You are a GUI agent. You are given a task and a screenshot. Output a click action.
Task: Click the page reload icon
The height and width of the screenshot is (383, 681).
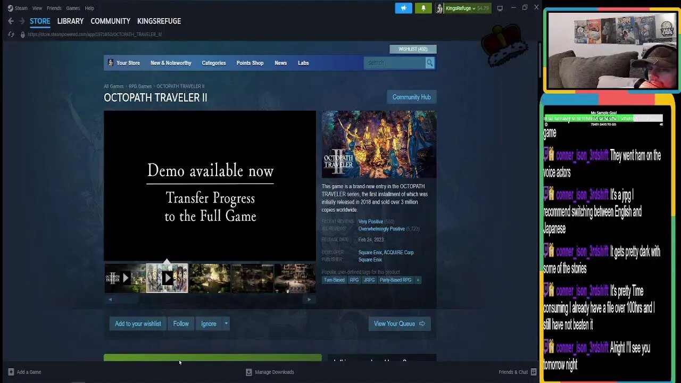point(11,34)
